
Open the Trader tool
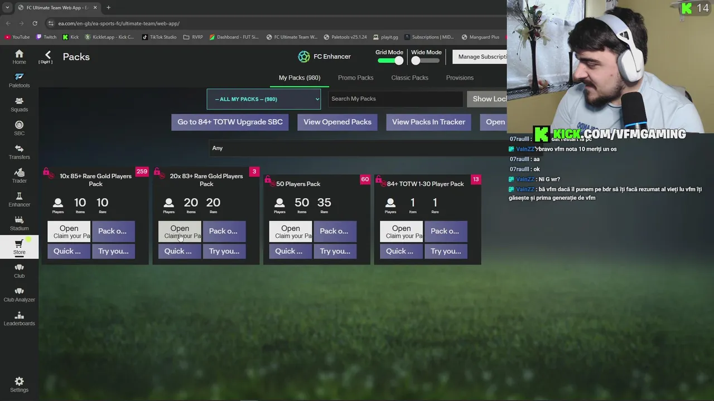tap(19, 175)
